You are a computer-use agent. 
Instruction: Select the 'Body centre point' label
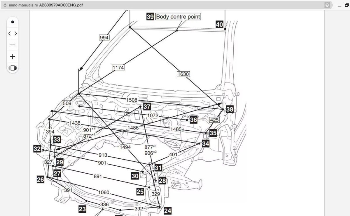178,17
